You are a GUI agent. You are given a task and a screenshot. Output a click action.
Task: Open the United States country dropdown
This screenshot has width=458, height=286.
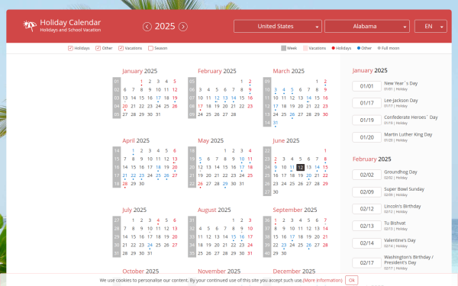pyautogui.click(x=278, y=26)
